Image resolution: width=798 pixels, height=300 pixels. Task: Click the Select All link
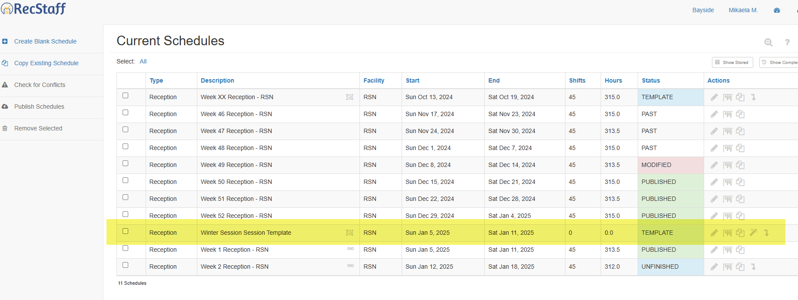pyautogui.click(x=143, y=61)
